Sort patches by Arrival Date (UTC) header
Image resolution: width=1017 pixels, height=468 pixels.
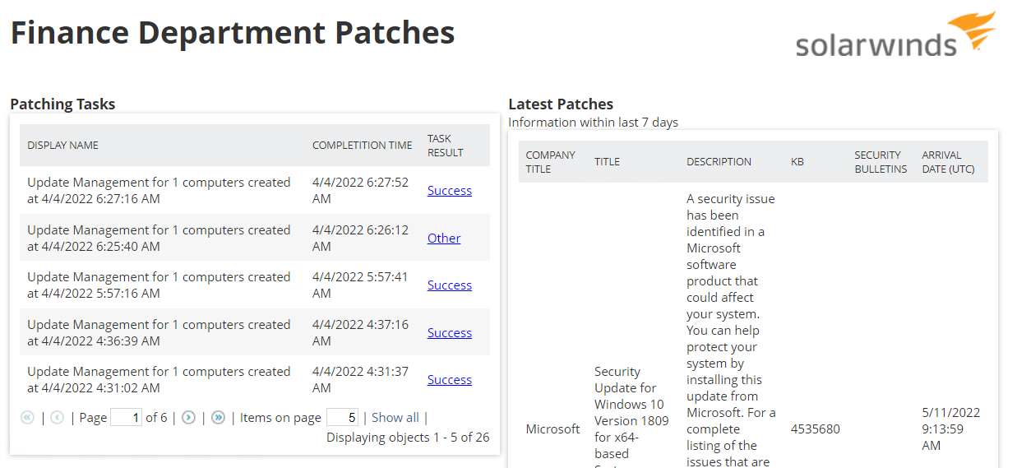point(947,162)
